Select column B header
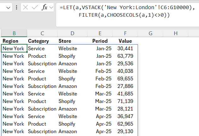This screenshot has width=199, height=136. pyautogui.click(x=14, y=33)
